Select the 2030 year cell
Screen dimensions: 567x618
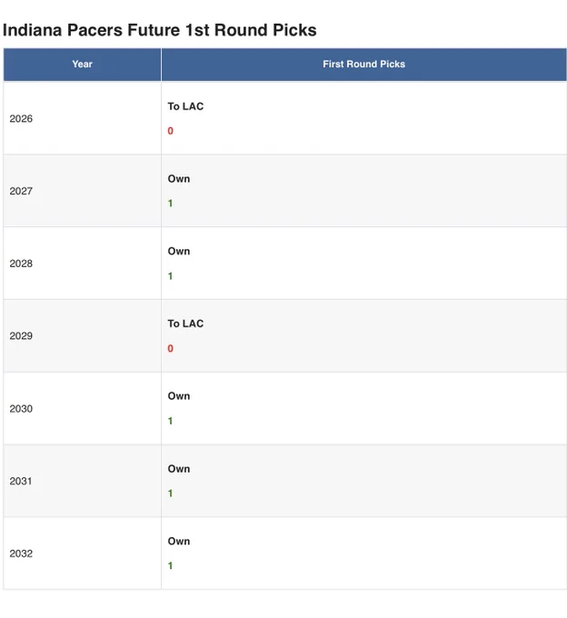pos(82,408)
